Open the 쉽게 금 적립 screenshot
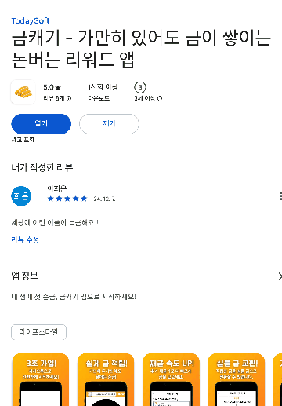Viewport: 282px width, 406px height. [x=106, y=379]
